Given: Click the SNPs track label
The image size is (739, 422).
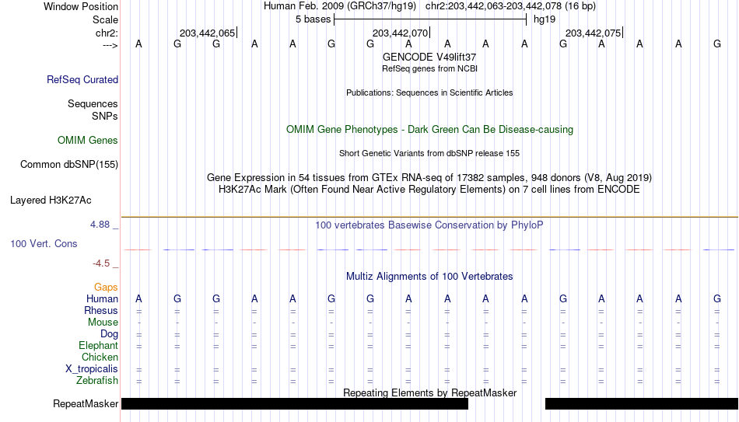Looking at the screenshot, I should tap(105, 116).
